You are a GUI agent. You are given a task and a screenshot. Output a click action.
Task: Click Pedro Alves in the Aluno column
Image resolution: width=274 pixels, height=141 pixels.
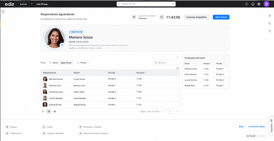[x=79, y=92]
